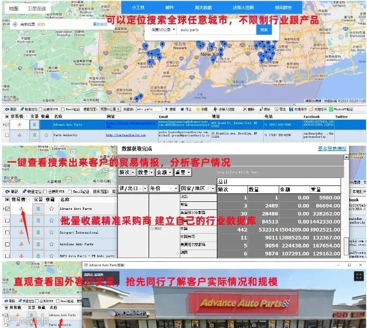Open the 搜索范围 dropdown in results toolbar
Image resolution: width=367 pixels, height=328 pixels.
coord(110,109)
